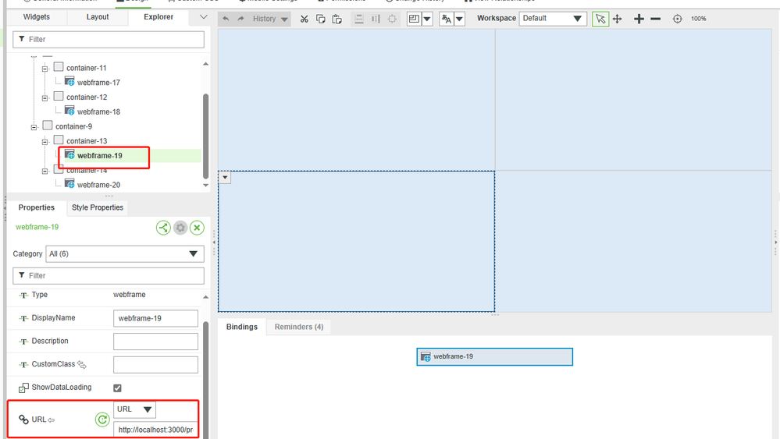Click the Cut scissors icon

click(304, 19)
